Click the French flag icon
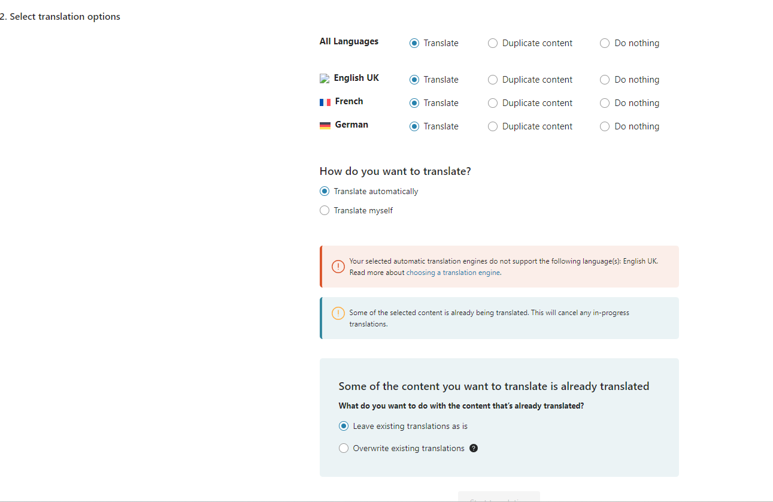 [325, 102]
